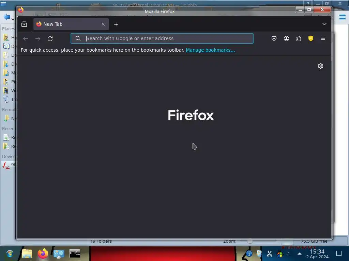The height and width of the screenshot is (261, 349).
Task: Select the New Tab tab
Action: 71,24
